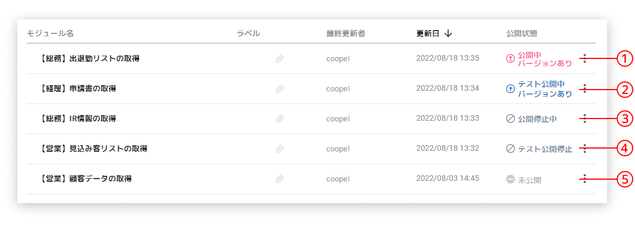Open three-dot menu for 出退勤リストの取得
Viewport: 635px width, 227px height.
click(x=584, y=58)
